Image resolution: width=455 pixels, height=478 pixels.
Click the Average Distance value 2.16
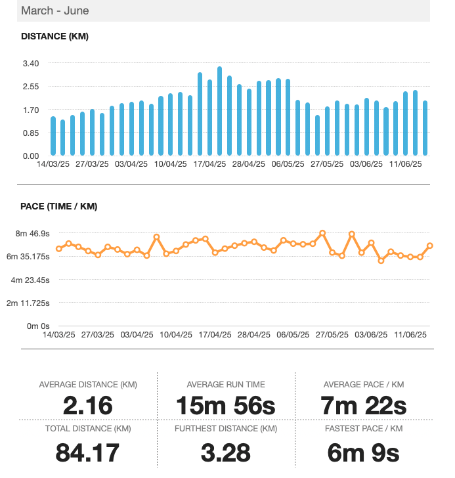[x=87, y=406]
